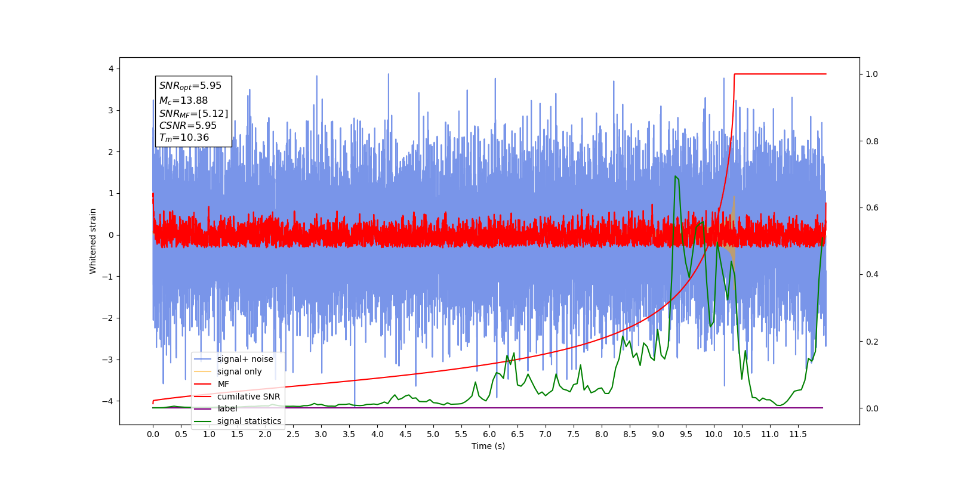Screen dimensions: 955x477
Task: Click the 11.0 tick label on the time axis
Action: click(770, 434)
